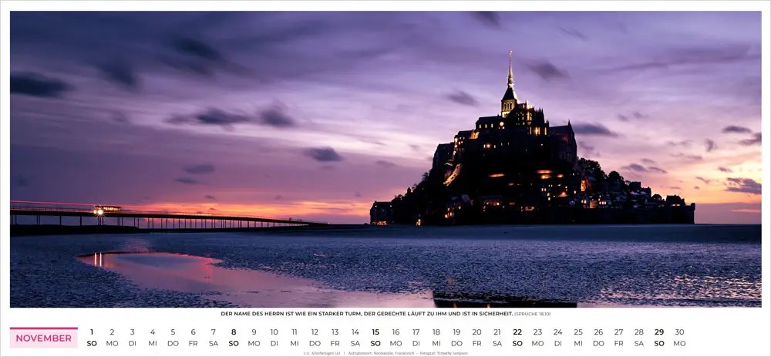Click day number 13
The width and height of the screenshot is (771, 357).
pyautogui.click(x=335, y=332)
